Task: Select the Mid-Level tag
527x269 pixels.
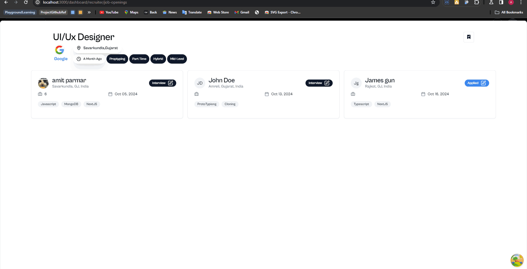Action: [x=177, y=59]
